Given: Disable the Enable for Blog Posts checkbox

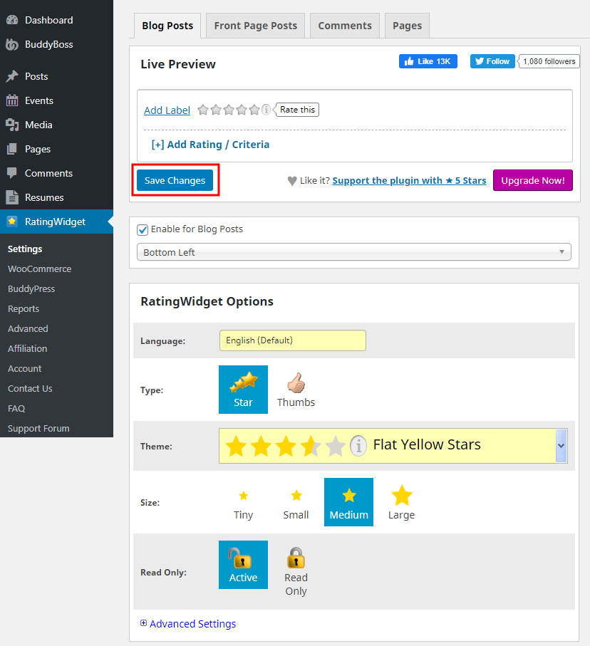Looking at the screenshot, I should point(143,229).
